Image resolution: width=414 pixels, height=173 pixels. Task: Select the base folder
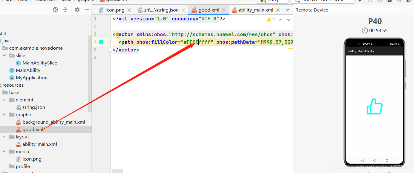14,92
